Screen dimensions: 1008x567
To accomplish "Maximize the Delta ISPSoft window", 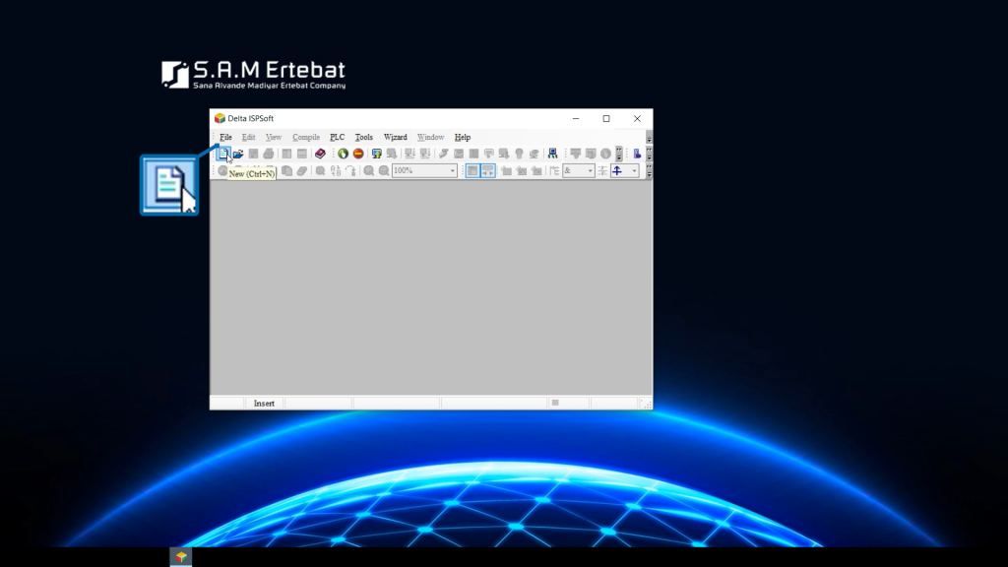I will [606, 118].
